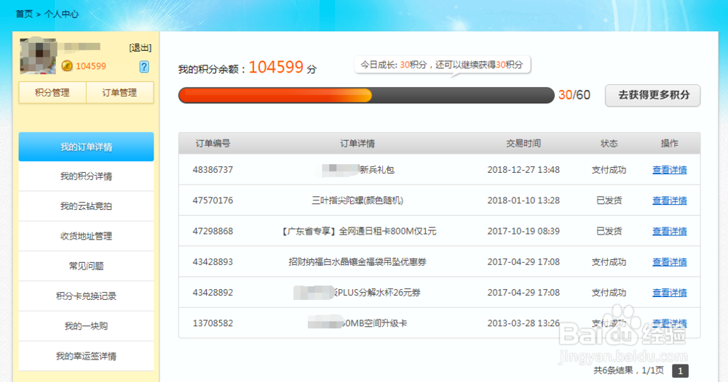Click transaction time 2018-01-10 13:28
728x382 pixels.
click(x=523, y=200)
